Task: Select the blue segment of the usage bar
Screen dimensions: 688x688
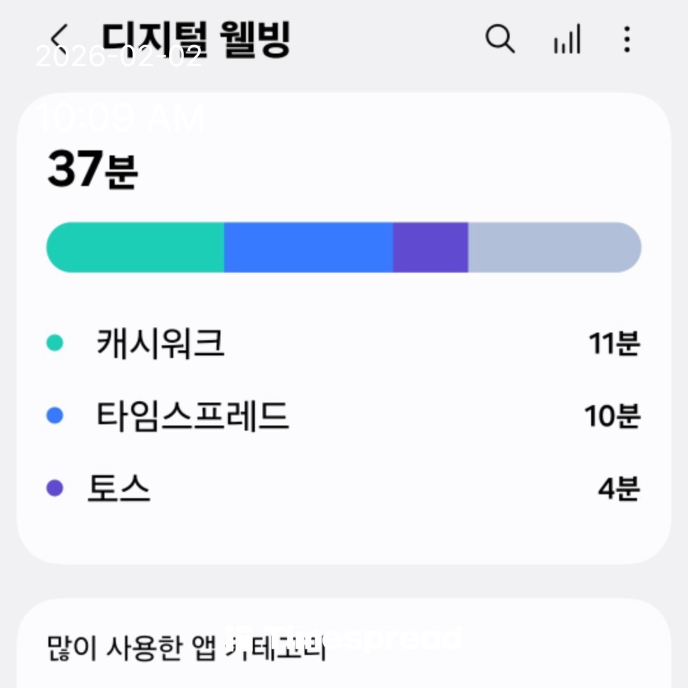Action: 308,247
